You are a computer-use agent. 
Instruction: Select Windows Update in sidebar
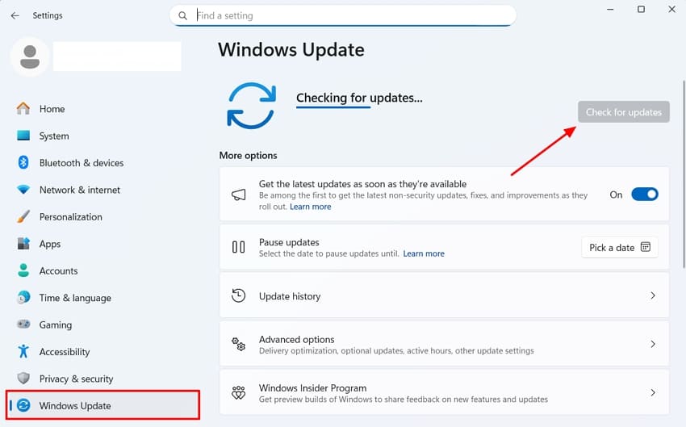(x=102, y=405)
